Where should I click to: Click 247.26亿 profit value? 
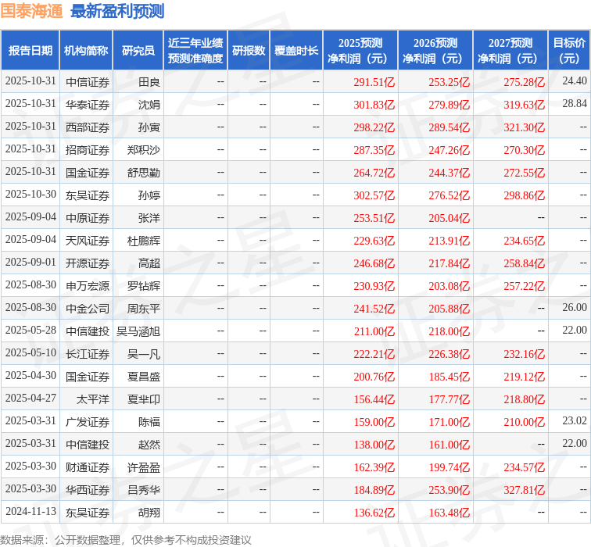[450, 150]
